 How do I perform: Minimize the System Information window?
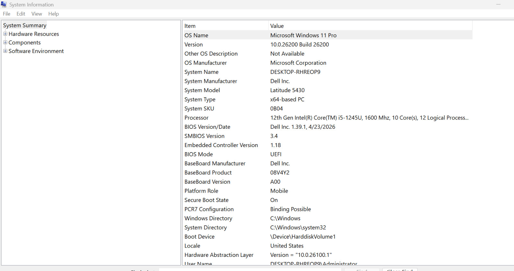coord(498,4)
